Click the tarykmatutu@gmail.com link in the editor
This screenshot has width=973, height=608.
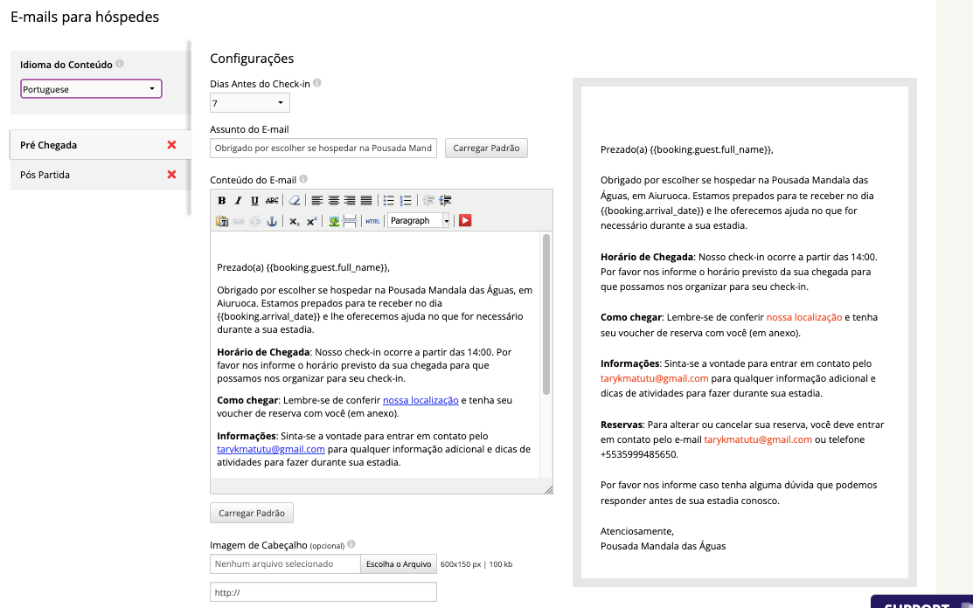point(270,449)
